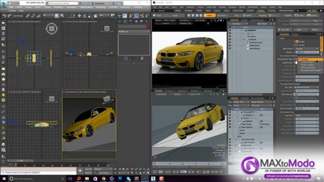Viewport: 324px width, 182px height.
Task: Open the Modify panel icon in command panel
Action: coord(125,21)
